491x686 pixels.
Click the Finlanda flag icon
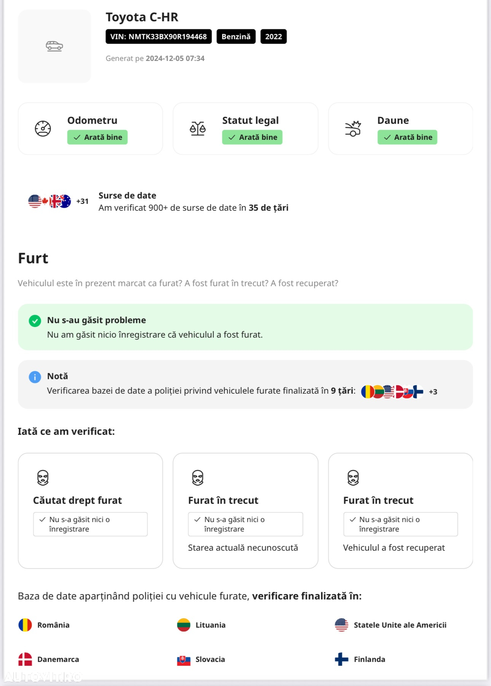point(341,659)
